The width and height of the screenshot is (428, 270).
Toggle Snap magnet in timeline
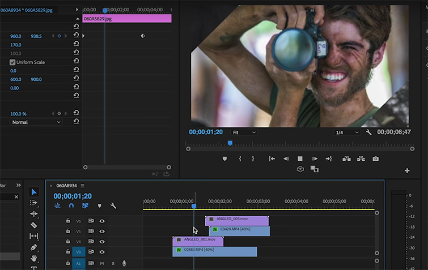click(x=71, y=206)
